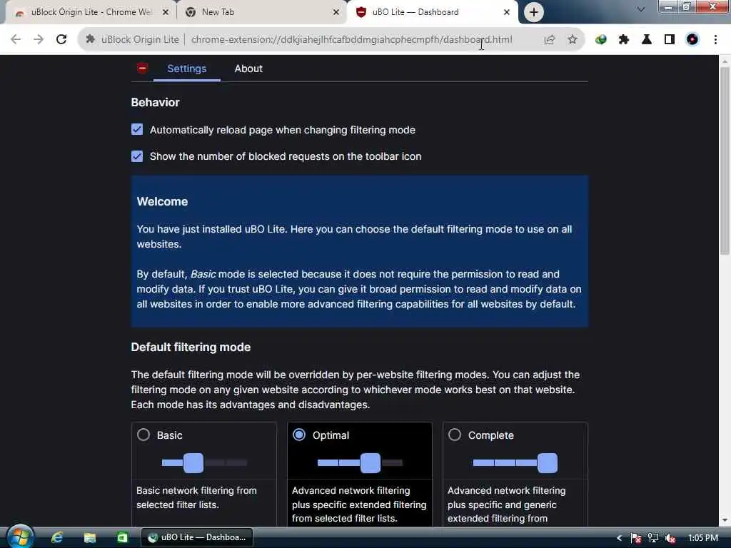
Task: Toggle the browser side panel icon
Action: tap(670, 40)
